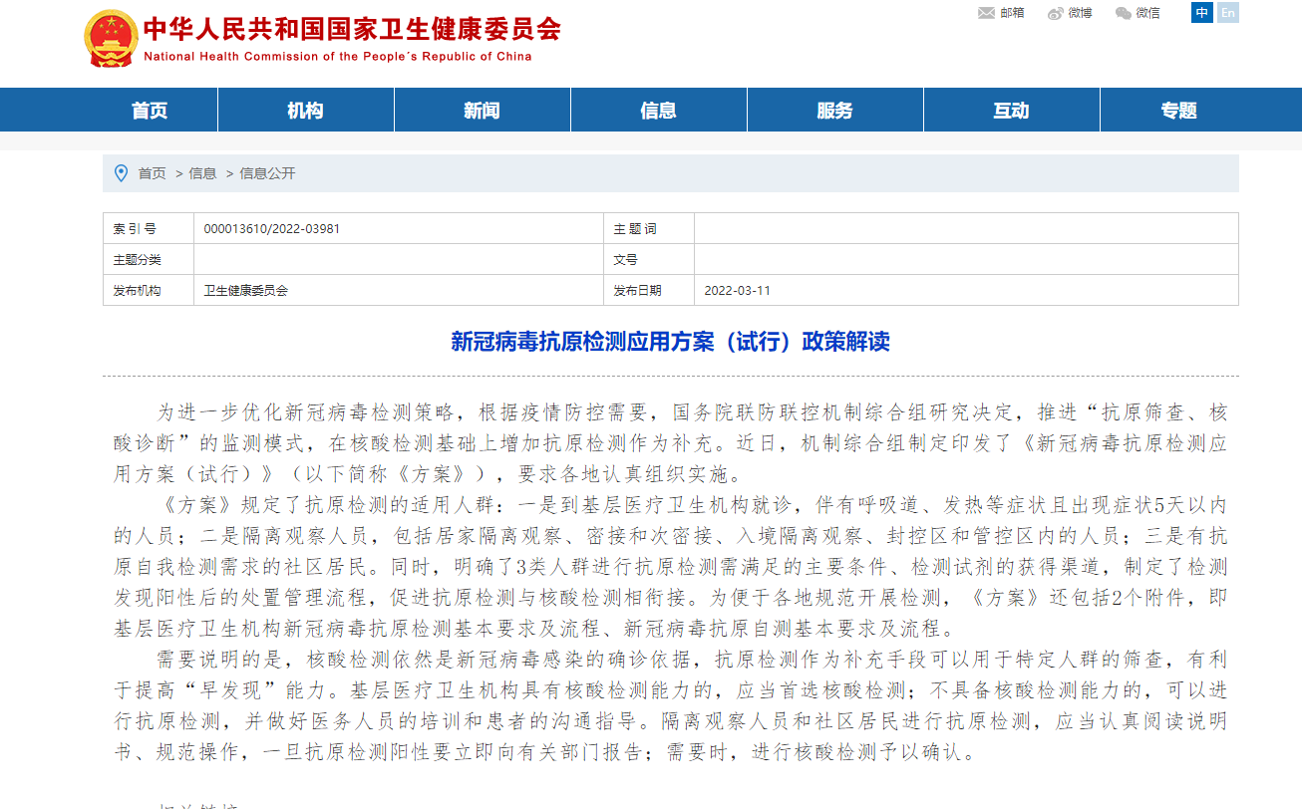The image size is (1302, 809).
Task: Open the 新闻 navigation menu
Action: click(x=482, y=110)
